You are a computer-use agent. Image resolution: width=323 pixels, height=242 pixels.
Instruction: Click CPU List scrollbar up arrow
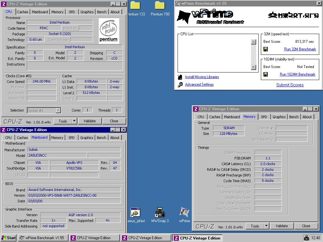tap(254, 42)
